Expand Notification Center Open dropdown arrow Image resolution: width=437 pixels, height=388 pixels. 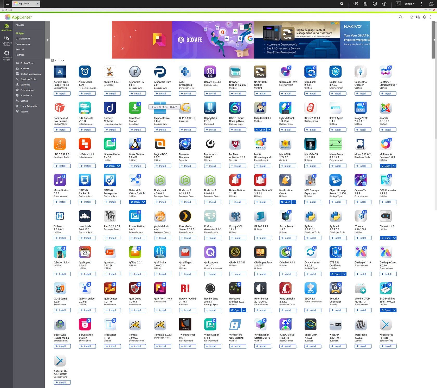click(x=294, y=202)
